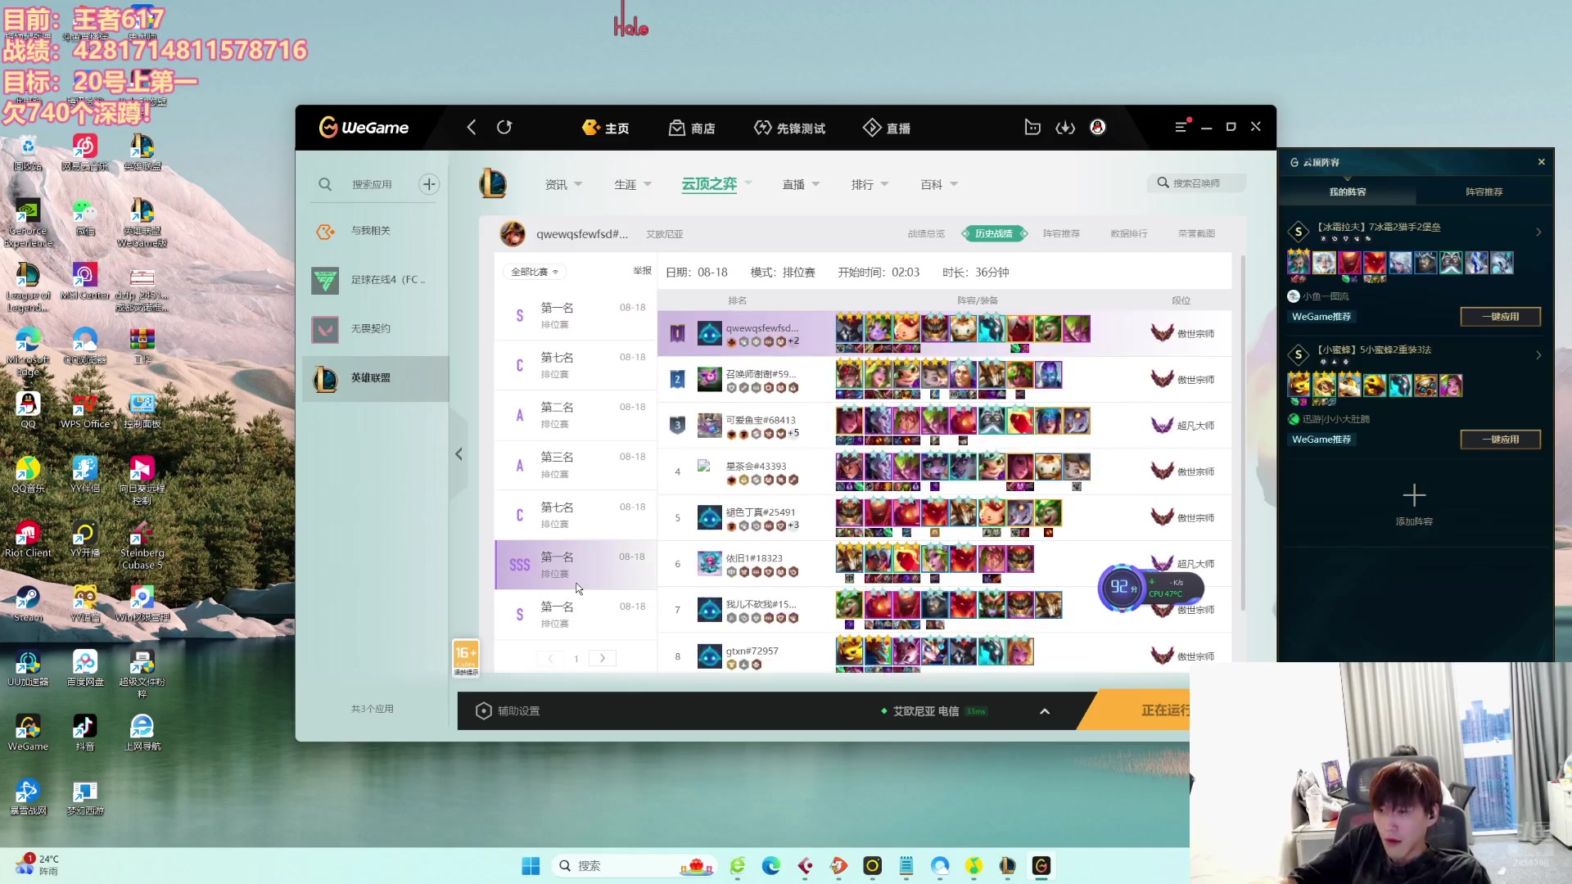Close the 云顶阵容 panel
This screenshot has width=1572, height=884.
pos(1541,162)
